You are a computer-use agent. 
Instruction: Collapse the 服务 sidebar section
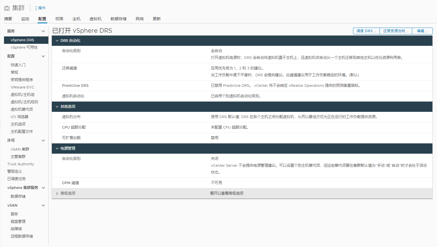click(x=43, y=31)
